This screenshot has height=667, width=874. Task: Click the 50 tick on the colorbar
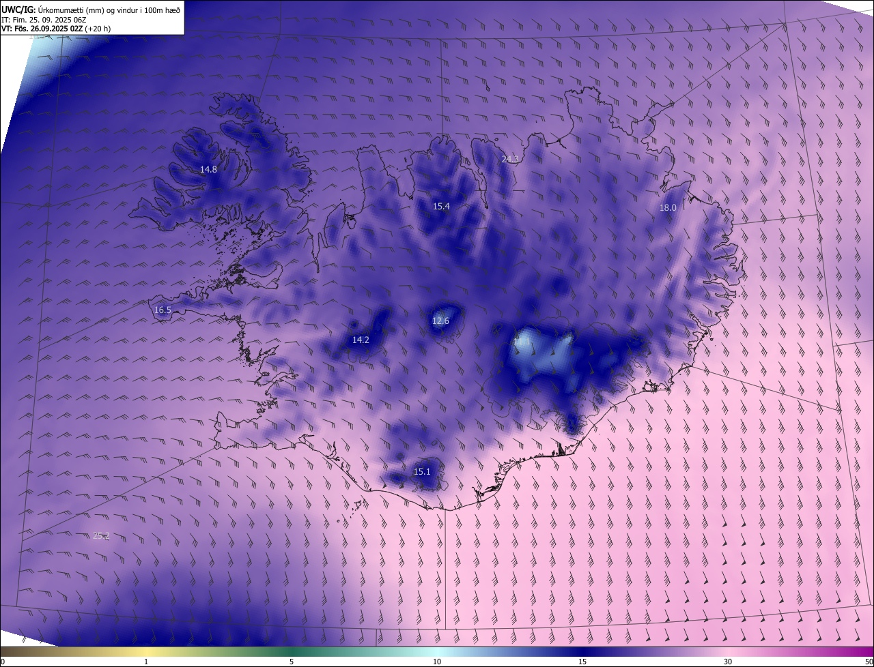869,662
